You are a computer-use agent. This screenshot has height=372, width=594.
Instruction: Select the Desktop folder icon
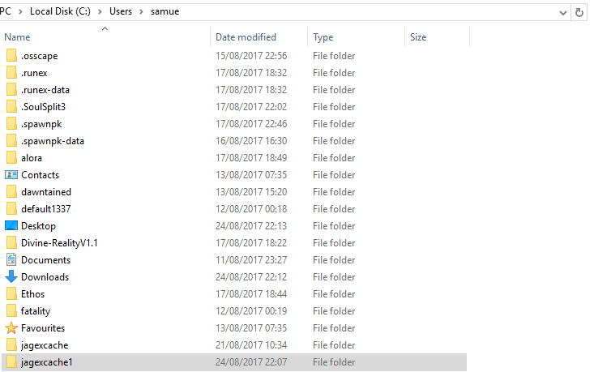(11, 226)
